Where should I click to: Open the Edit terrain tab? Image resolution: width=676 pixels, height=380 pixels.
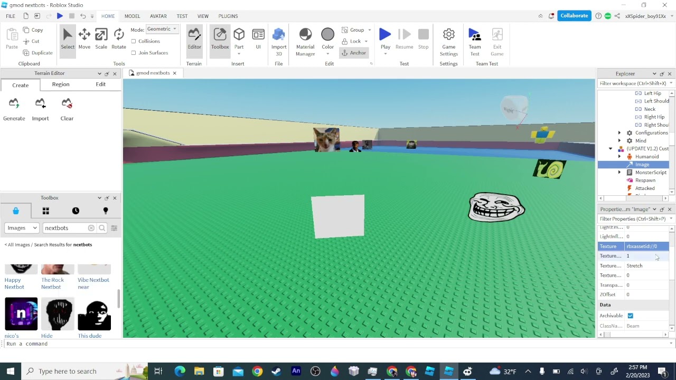[x=100, y=84]
